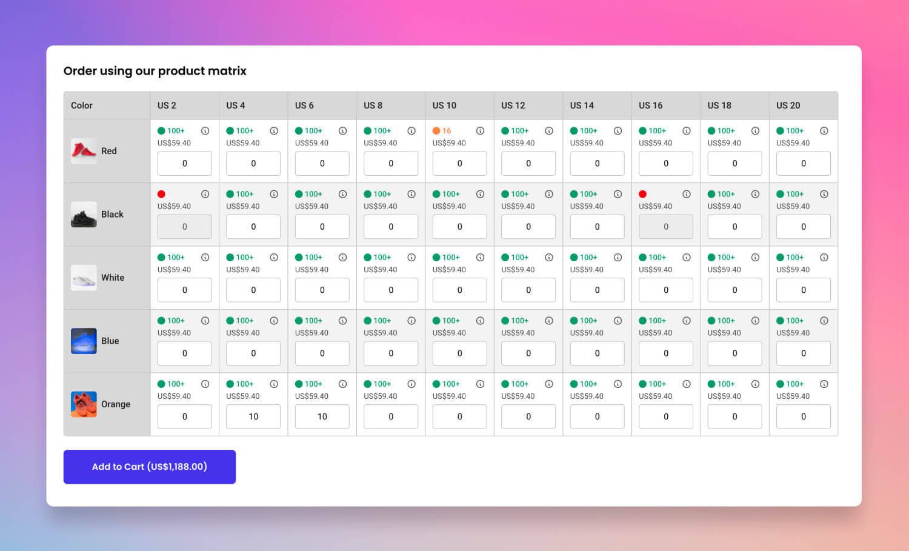
Task: Click info icon for White US 16
Action: coord(687,258)
